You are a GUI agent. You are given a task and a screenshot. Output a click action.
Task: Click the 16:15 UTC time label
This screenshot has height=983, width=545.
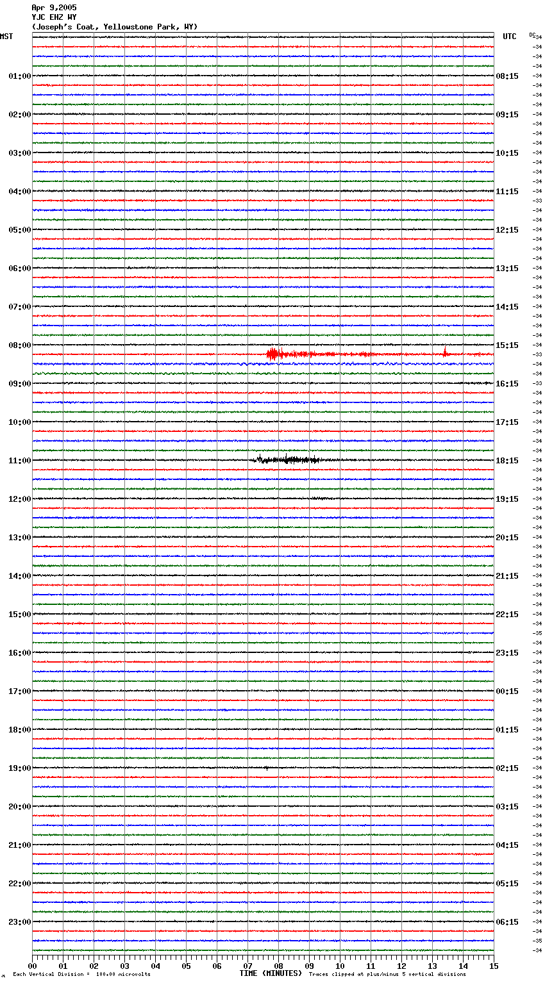click(x=507, y=384)
